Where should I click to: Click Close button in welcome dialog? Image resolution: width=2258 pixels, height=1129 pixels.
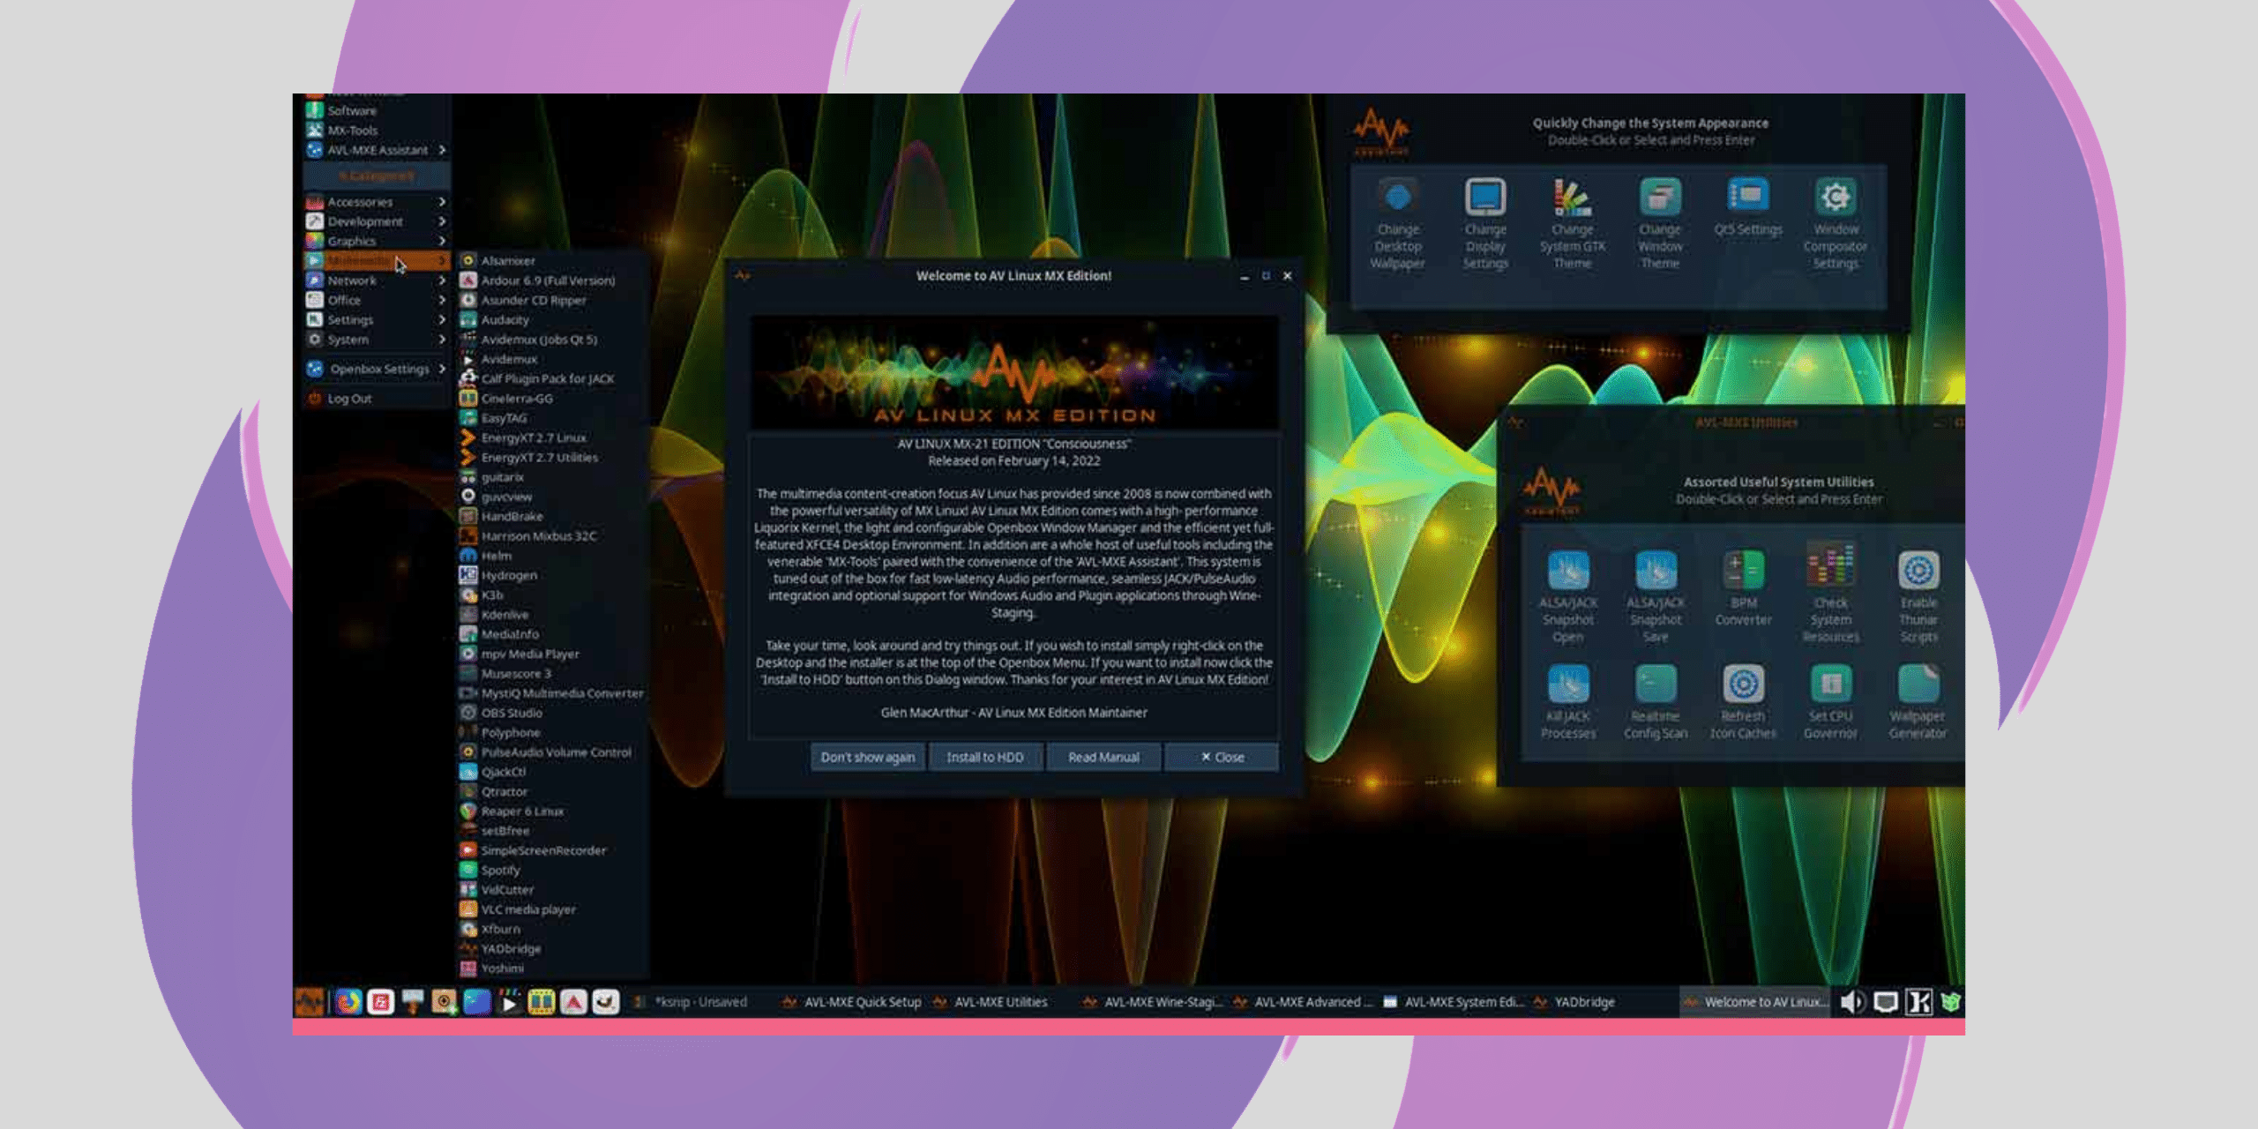[1222, 757]
